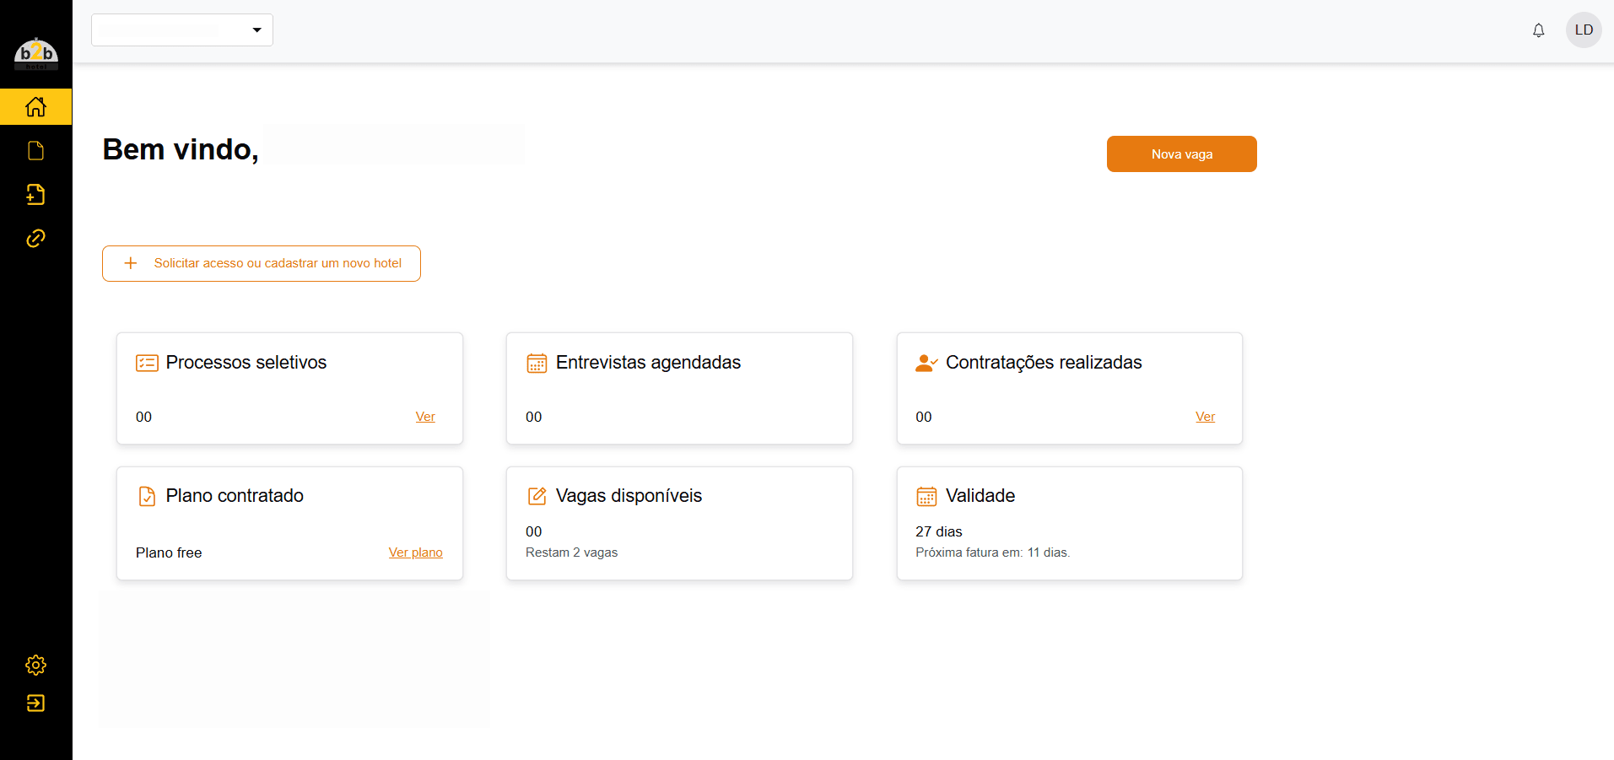Screen dimensions: 1614x760
Task: Click the Plano contratado document icon
Action: click(x=147, y=496)
